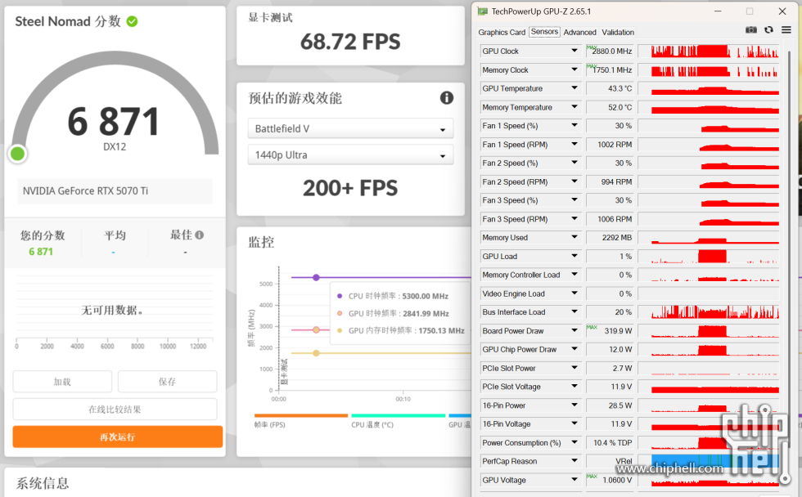Screen dimensions: 802x497
Task: Expand the PCIe Slot Voltage dropdown
Action: click(574, 387)
